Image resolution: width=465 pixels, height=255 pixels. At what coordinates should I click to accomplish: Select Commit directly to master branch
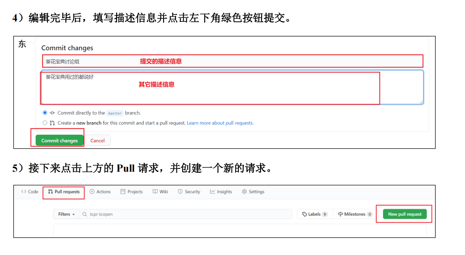[45, 113]
